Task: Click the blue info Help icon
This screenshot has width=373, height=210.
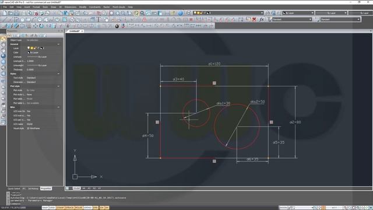Action: (181, 13)
